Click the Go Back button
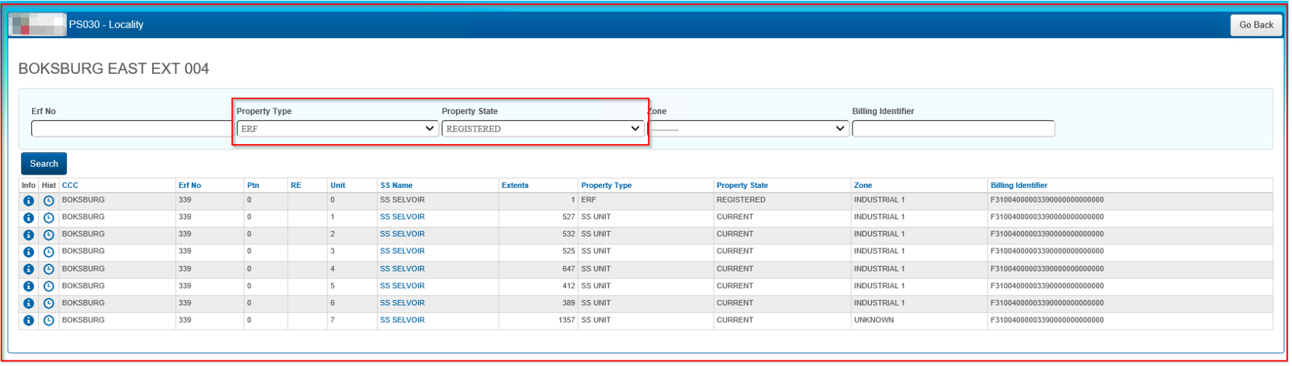The height and width of the screenshot is (366, 1292). point(1256,25)
